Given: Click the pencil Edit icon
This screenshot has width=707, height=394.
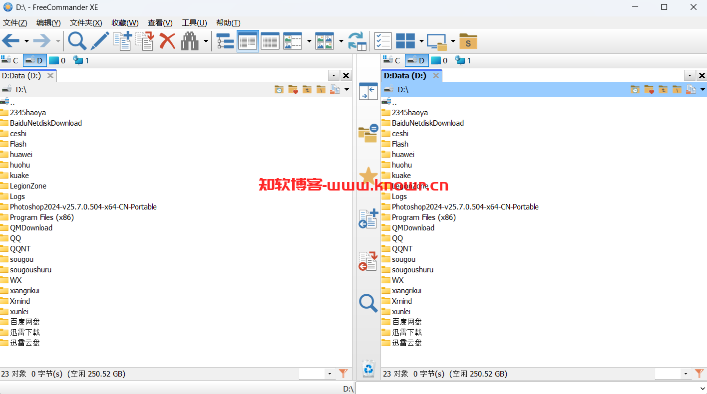Looking at the screenshot, I should tap(99, 41).
